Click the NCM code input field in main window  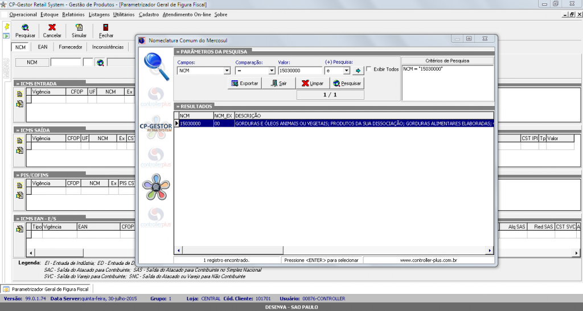66,63
